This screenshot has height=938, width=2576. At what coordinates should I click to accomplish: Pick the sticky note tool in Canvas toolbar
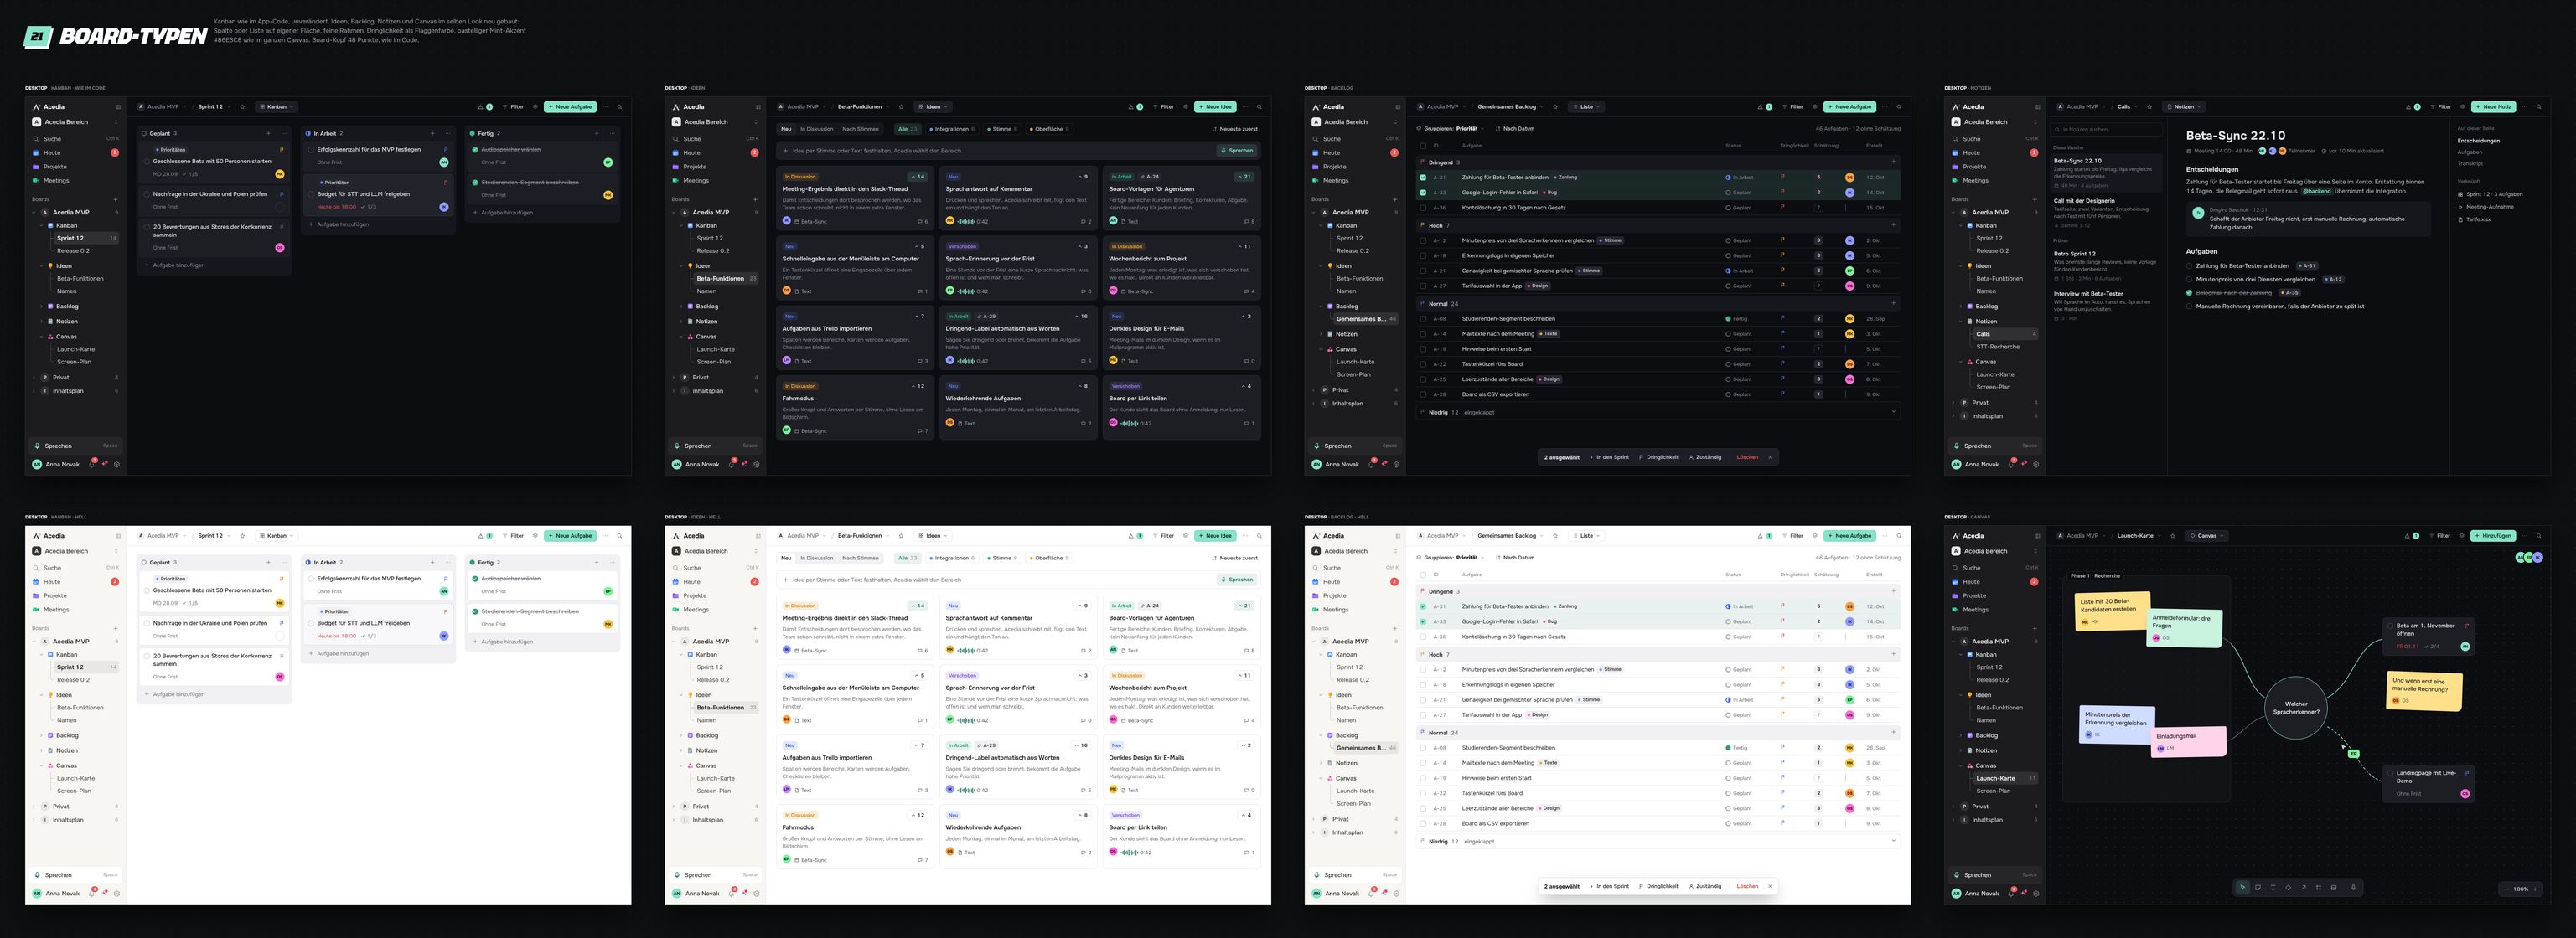(x=2258, y=887)
